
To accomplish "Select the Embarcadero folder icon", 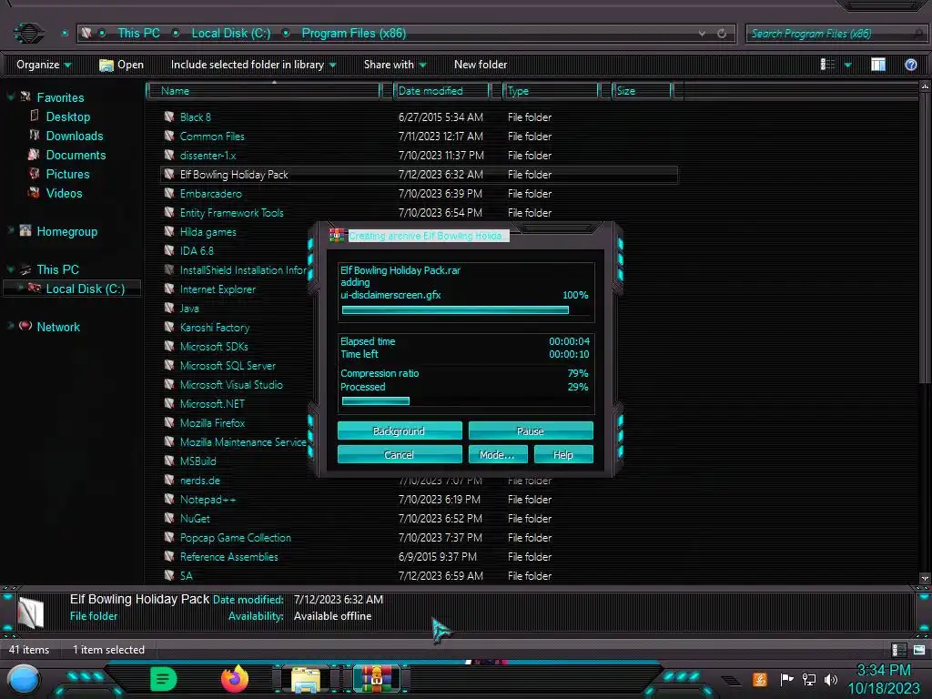I will (x=169, y=193).
